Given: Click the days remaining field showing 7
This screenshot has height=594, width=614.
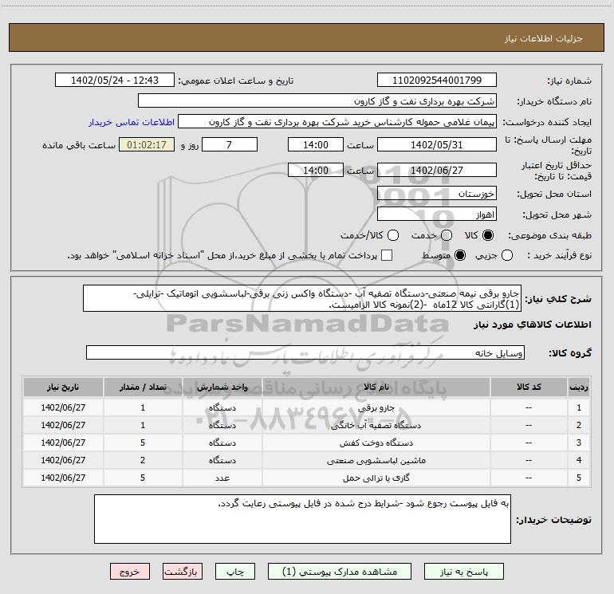Looking at the screenshot, I should [230, 144].
